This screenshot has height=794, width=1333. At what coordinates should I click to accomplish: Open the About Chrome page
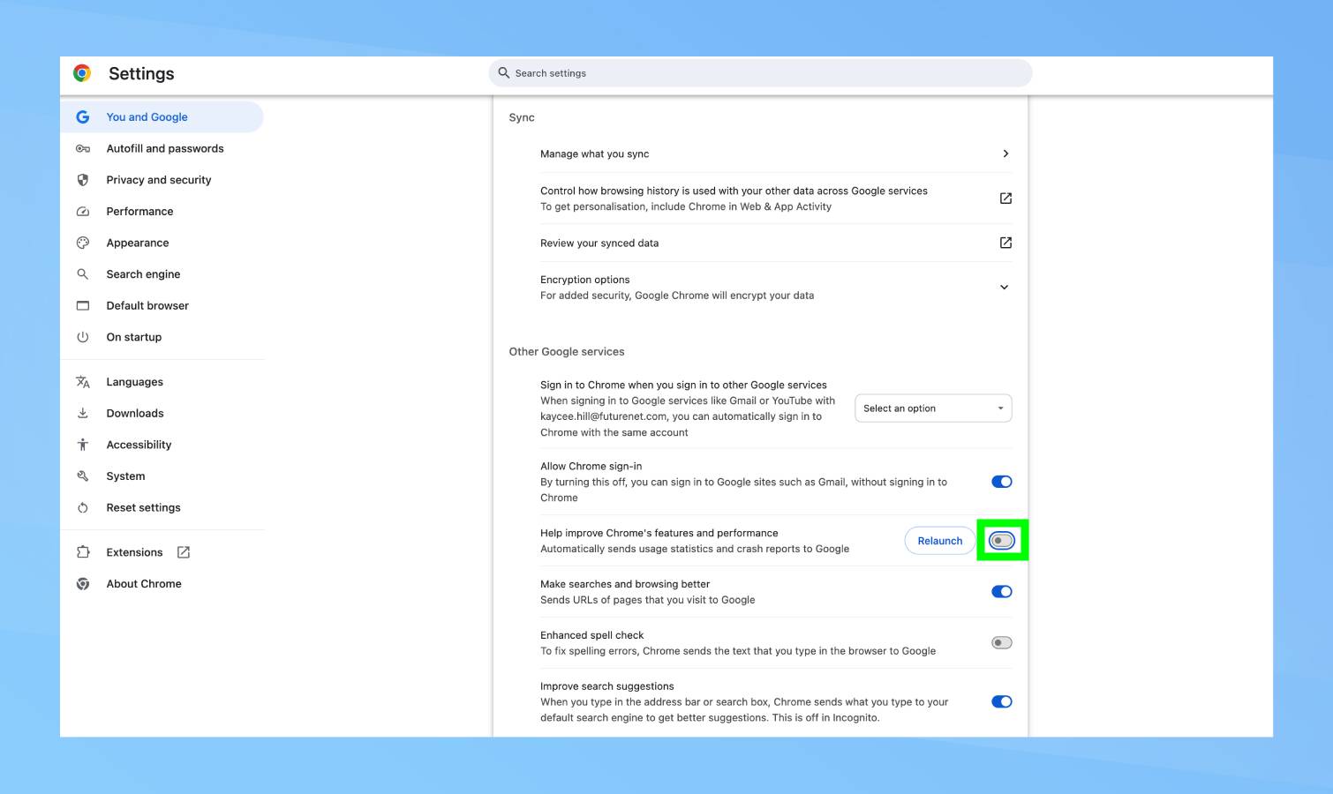click(144, 584)
